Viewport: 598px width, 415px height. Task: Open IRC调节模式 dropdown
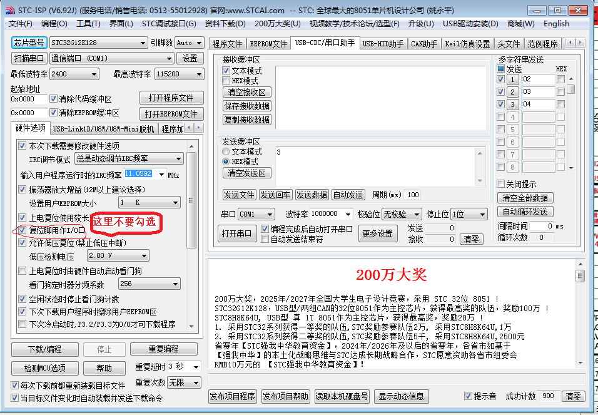(129, 158)
